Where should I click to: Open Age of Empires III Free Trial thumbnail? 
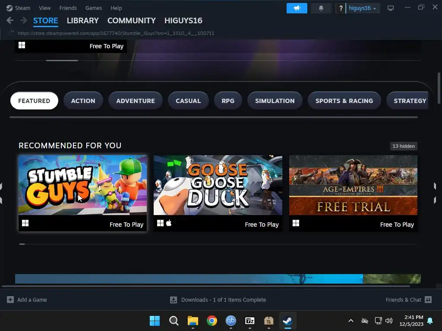coord(353,185)
